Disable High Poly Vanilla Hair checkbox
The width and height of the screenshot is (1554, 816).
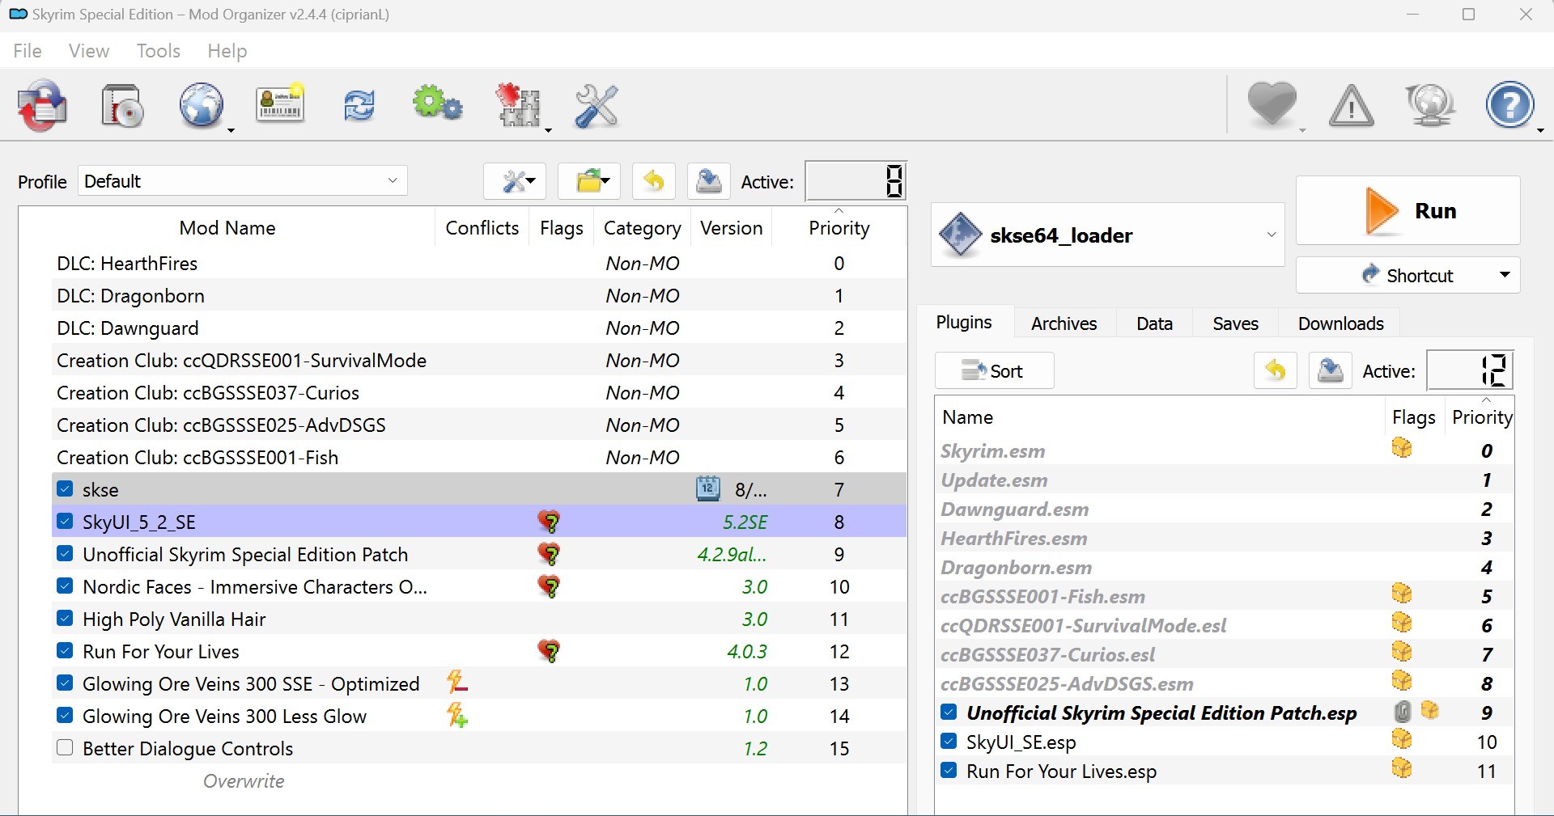point(66,618)
